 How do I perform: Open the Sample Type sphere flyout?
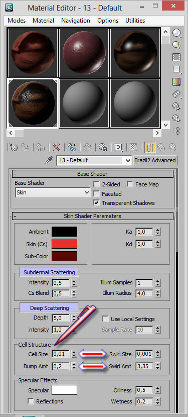[176, 33]
